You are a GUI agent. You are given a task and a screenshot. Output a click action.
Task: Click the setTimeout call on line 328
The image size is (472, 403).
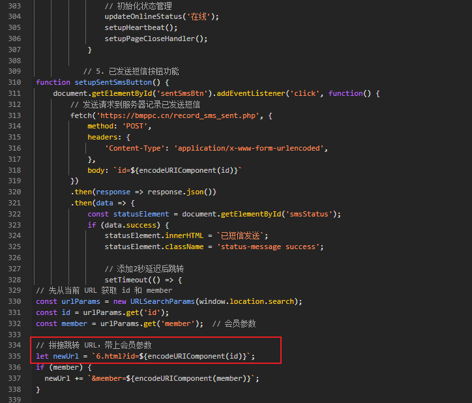click(x=143, y=280)
